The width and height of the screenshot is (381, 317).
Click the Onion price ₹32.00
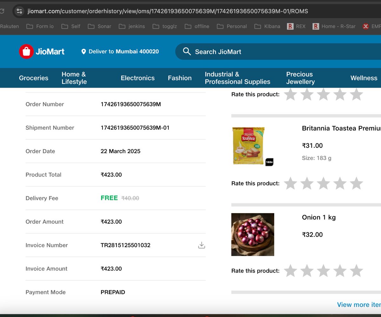[x=312, y=234]
